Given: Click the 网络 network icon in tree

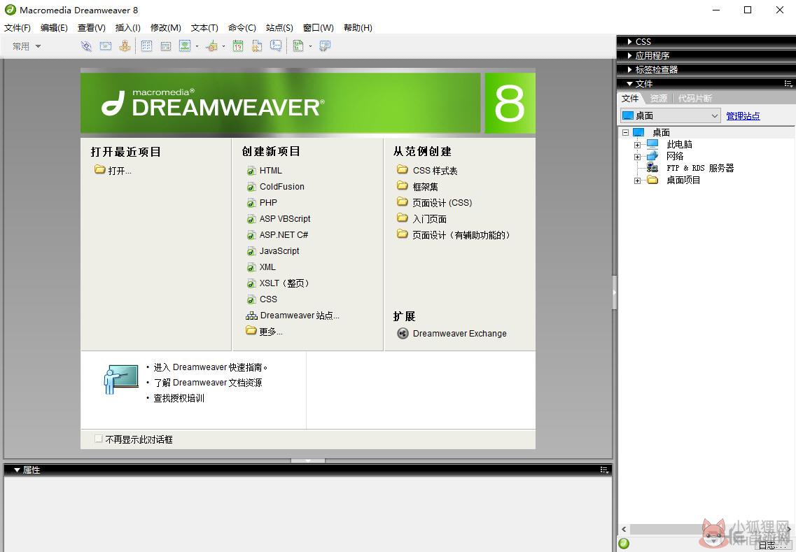Looking at the screenshot, I should [653, 156].
